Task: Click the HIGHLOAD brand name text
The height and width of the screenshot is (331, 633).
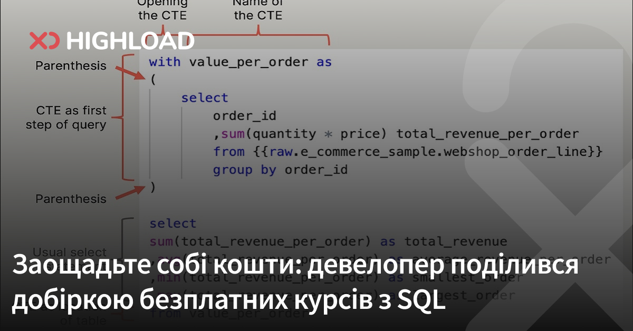Action: click(x=131, y=41)
